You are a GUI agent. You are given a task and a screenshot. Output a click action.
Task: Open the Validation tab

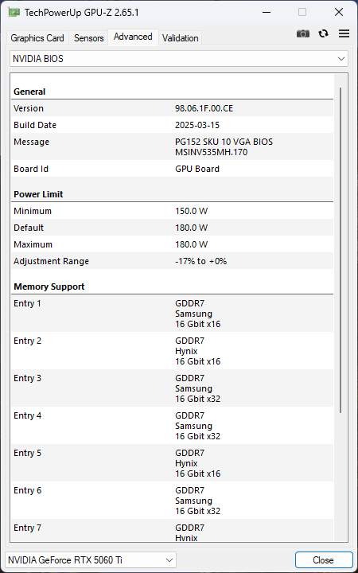180,38
